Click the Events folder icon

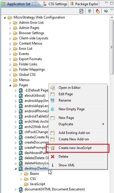pyautogui.click(x=16, y=54)
